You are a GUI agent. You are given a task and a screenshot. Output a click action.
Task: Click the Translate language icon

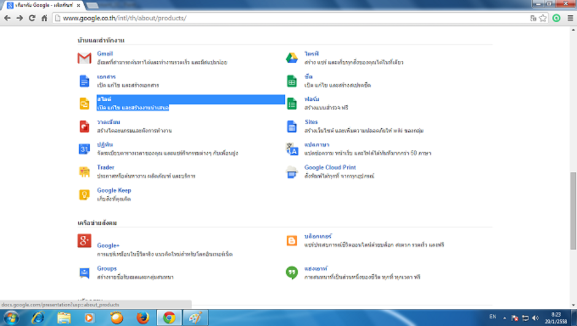(292, 149)
